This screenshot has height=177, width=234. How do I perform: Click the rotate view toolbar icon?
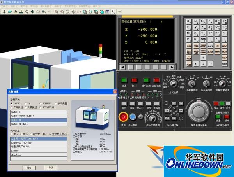point(79,12)
